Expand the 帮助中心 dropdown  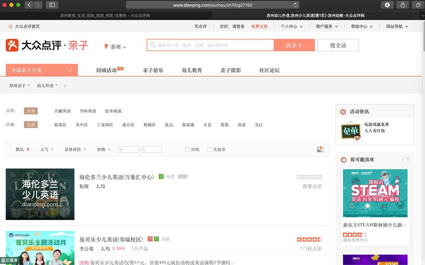tap(362, 26)
